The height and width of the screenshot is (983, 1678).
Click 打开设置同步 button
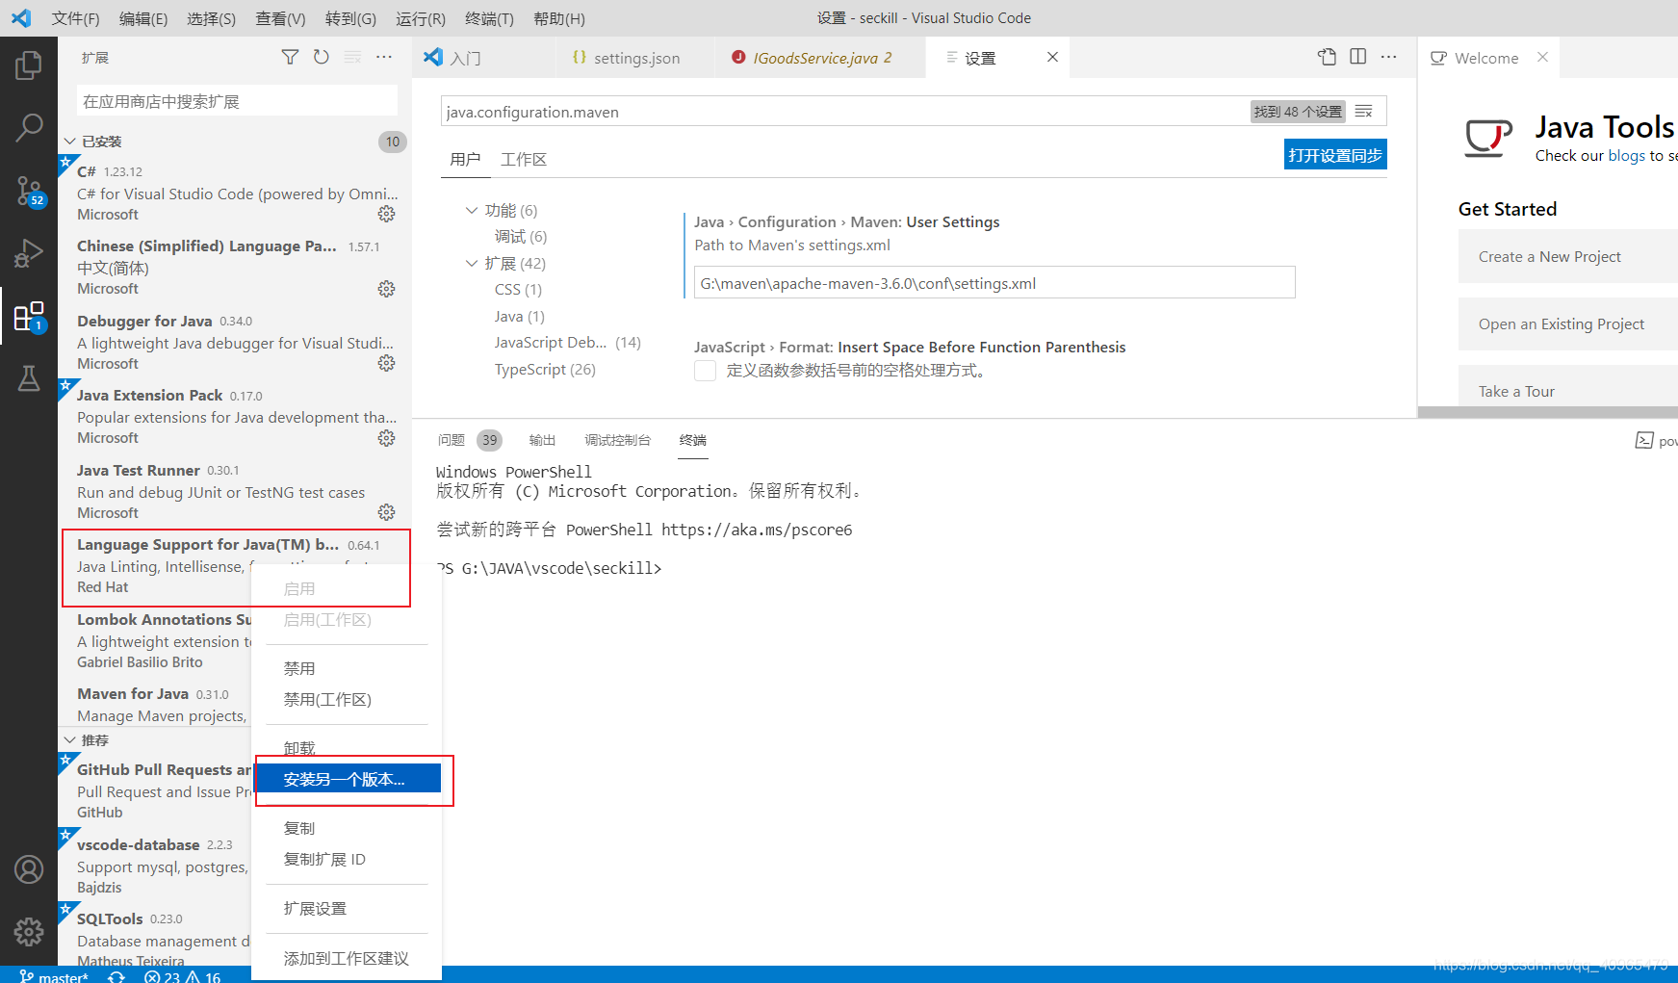point(1335,155)
